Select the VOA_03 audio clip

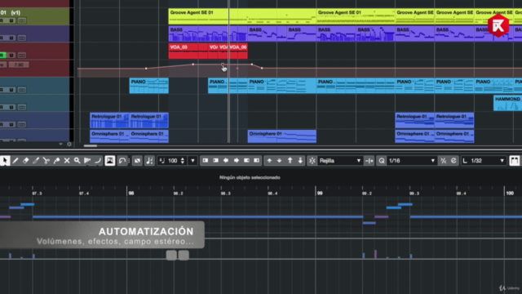188,51
